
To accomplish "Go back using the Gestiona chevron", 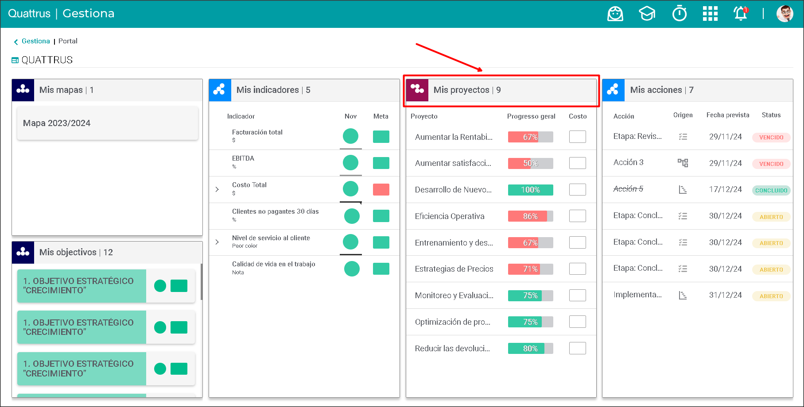I will pos(16,42).
